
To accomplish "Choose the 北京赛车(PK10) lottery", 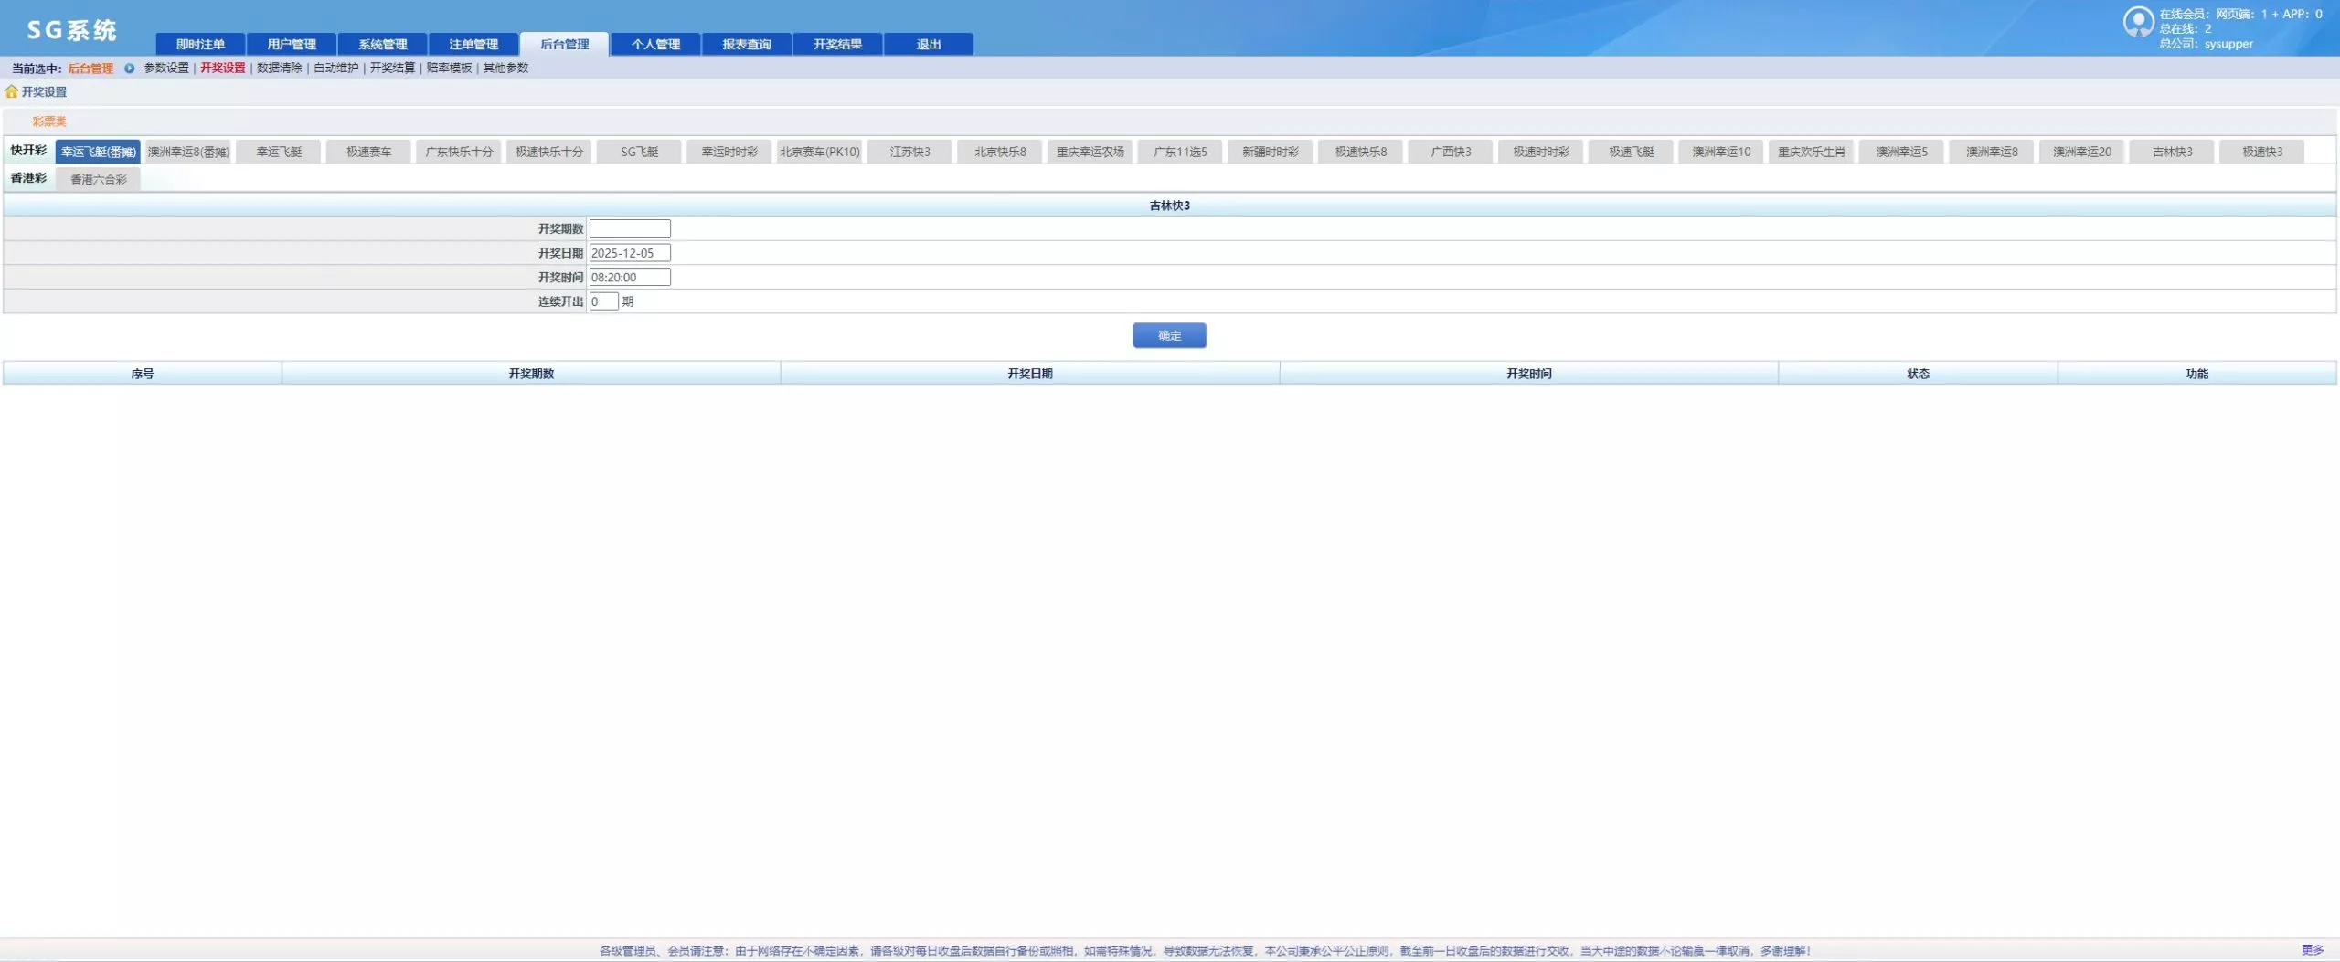I will [x=819, y=153].
